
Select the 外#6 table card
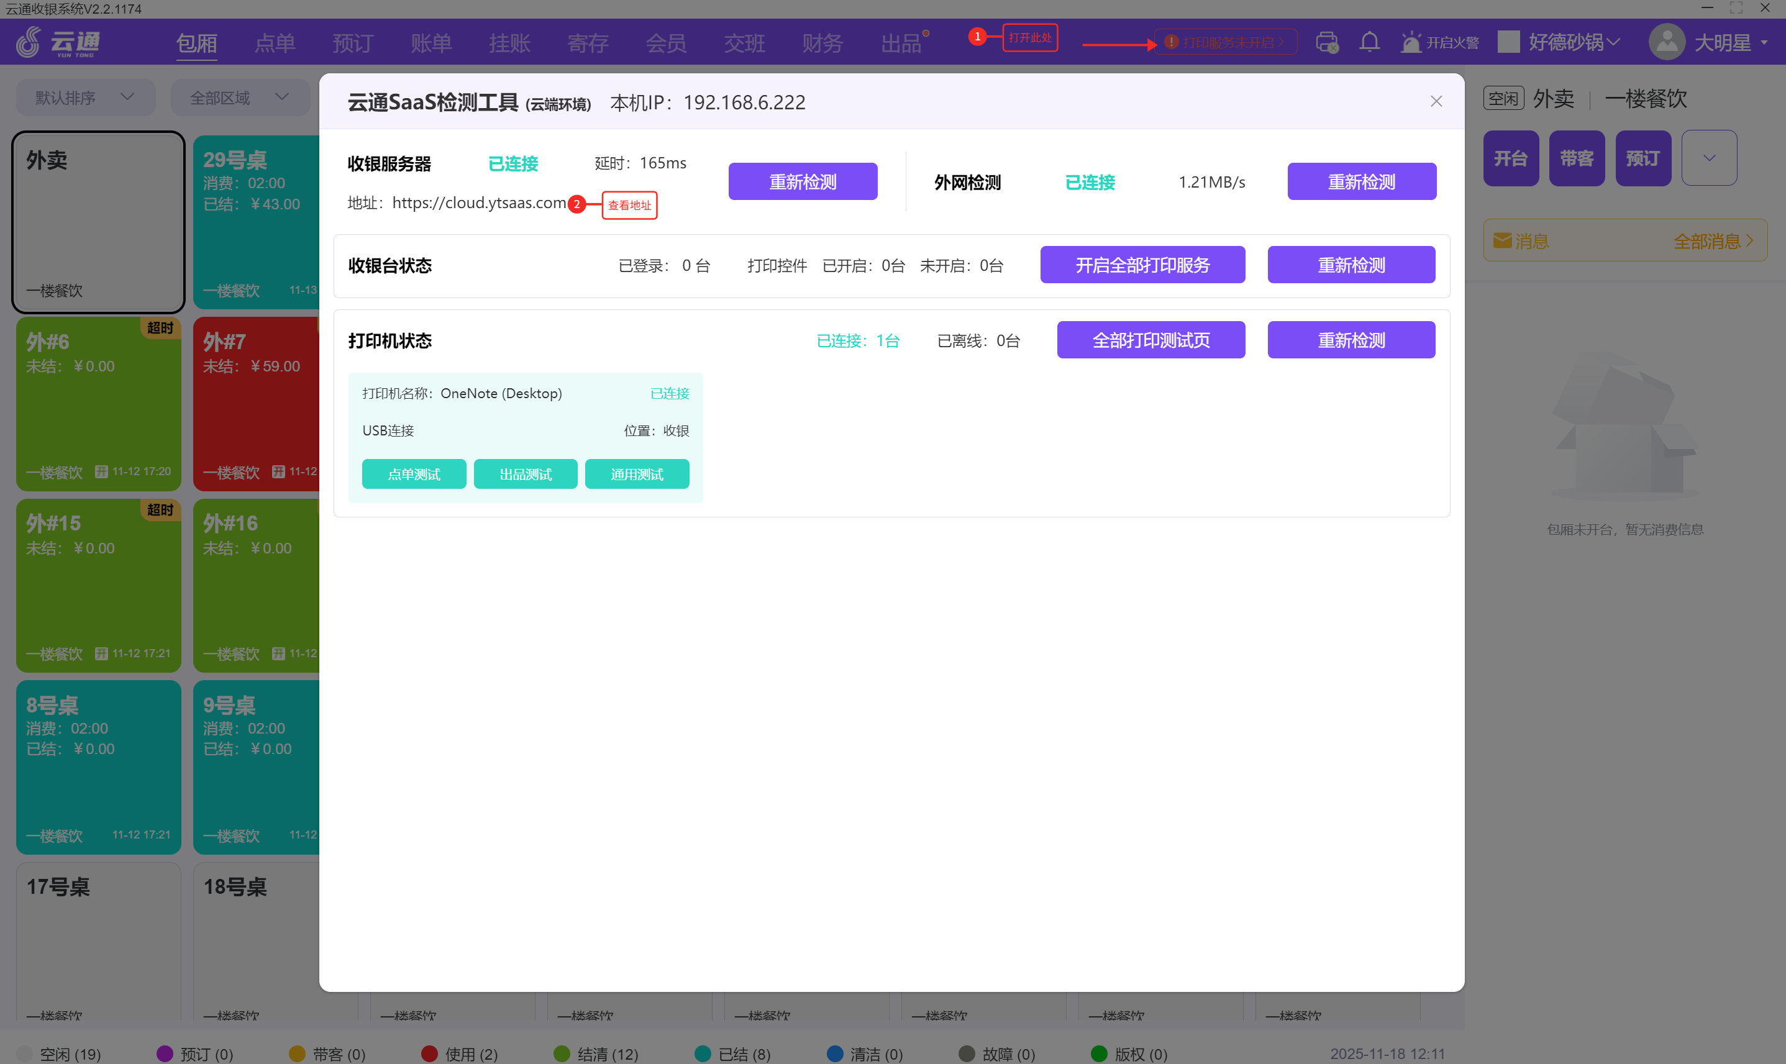coord(98,404)
